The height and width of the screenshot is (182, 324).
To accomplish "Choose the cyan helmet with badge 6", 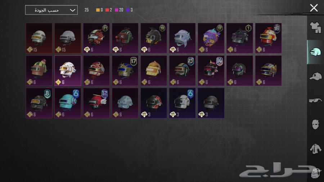I will [x=68, y=103].
